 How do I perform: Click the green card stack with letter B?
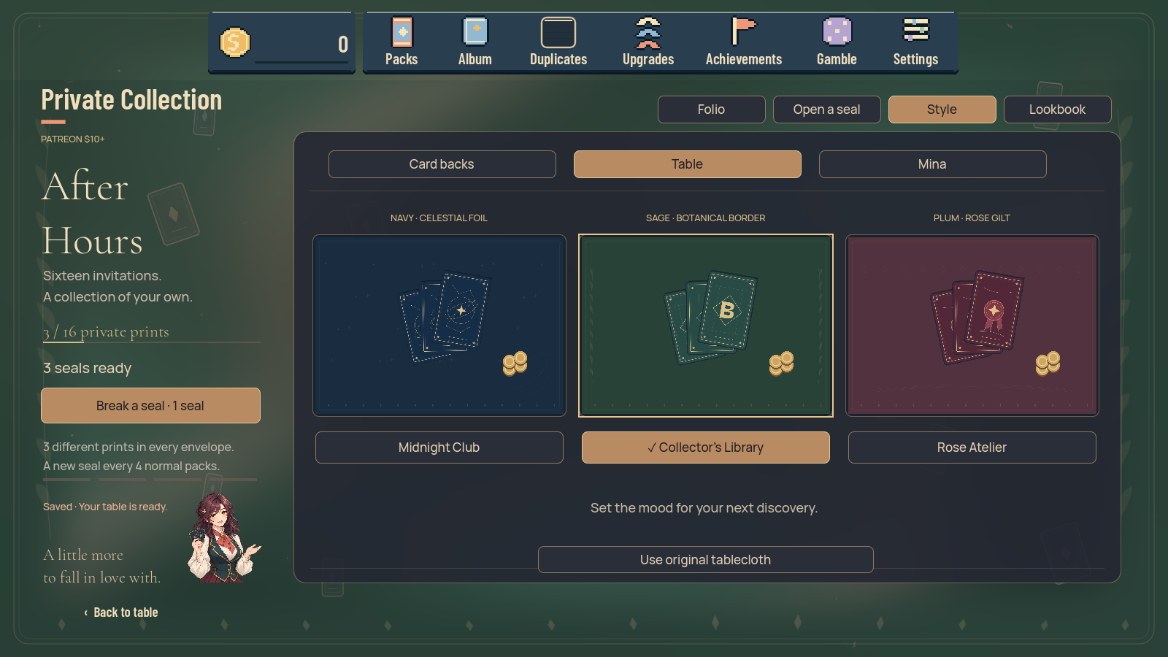tap(711, 317)
